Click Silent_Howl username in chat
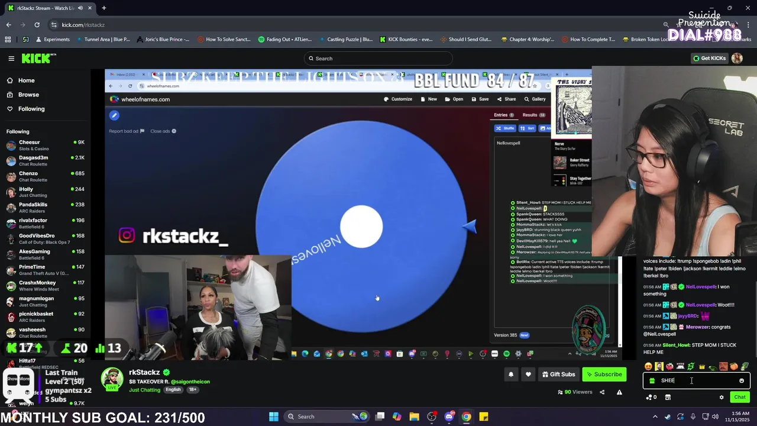Screen dimensions: 757x426 [x=675, y=345]
